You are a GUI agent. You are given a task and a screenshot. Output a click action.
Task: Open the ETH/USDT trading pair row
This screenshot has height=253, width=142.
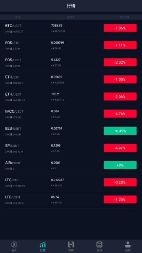pos(71,96)
